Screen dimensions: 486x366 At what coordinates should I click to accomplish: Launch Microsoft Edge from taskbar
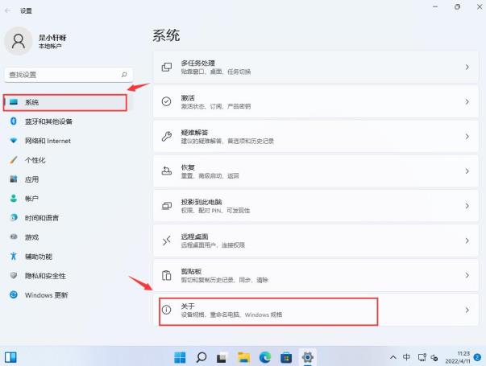pos(265,358)
